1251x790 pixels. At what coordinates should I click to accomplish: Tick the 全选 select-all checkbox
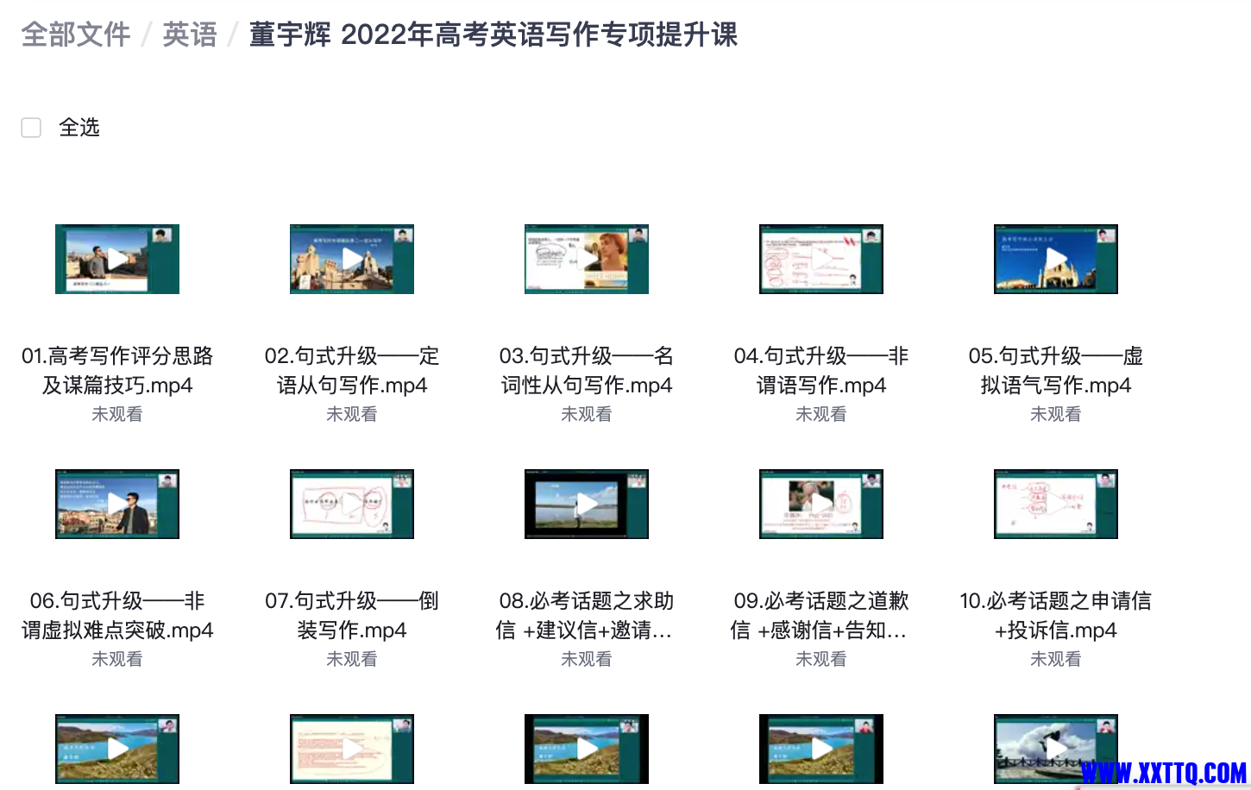31,128
